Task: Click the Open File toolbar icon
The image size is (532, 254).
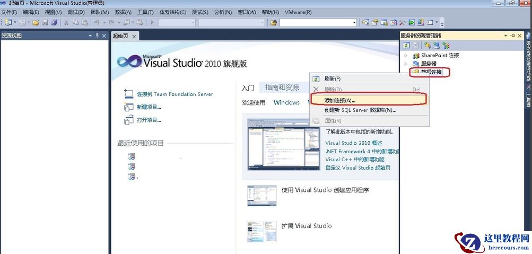Action: click(36, 22)
